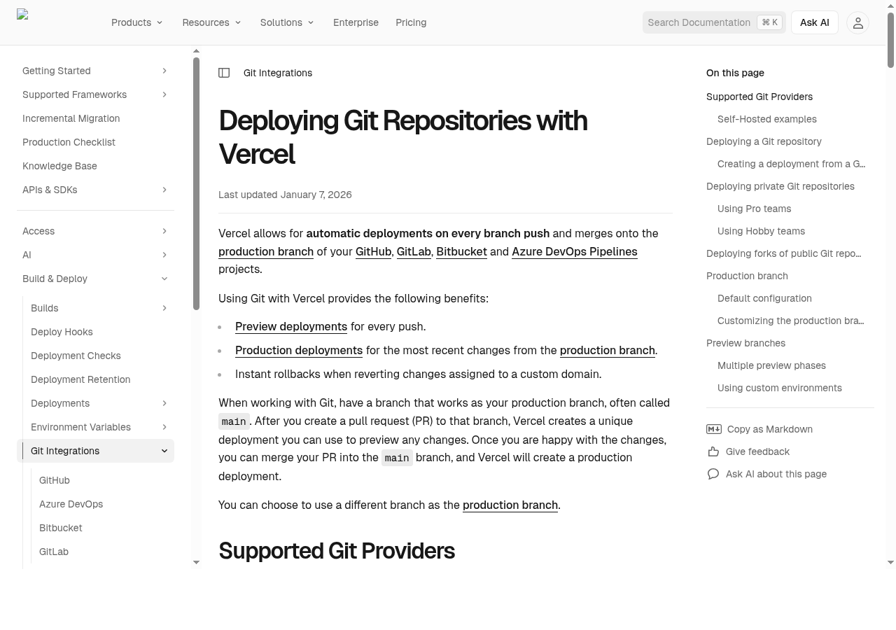The width and height of the screenshot is (896, 630).
Task: Jump to Using Hobby teams section
Action: pyautogui.click(x=761, y=231)
